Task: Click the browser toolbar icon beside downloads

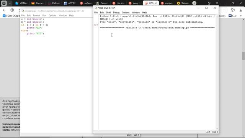Action: [x=233, y=10]
